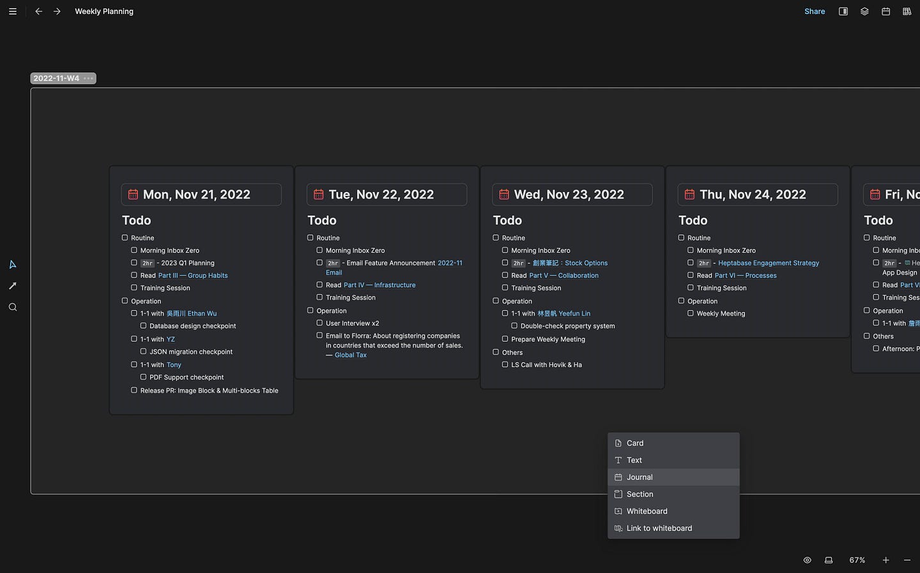The width and height of the screenshot is (920, 573).
Task: Open the 2022-11 Email link
Action: [x=450, y=263]
